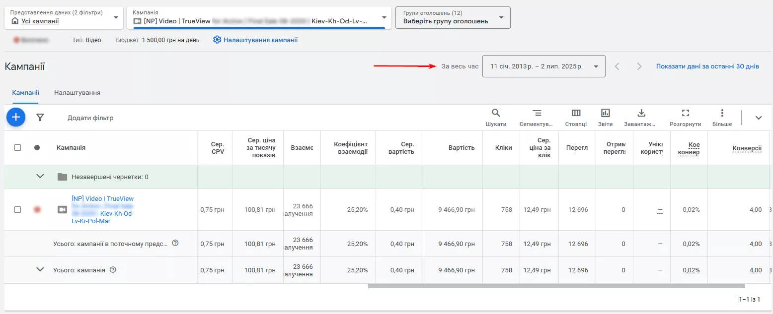This screenshot has width=773, height=314.
Task: Click the search magnifier icon labeled Шукати
Action: [x=496, y=113]
